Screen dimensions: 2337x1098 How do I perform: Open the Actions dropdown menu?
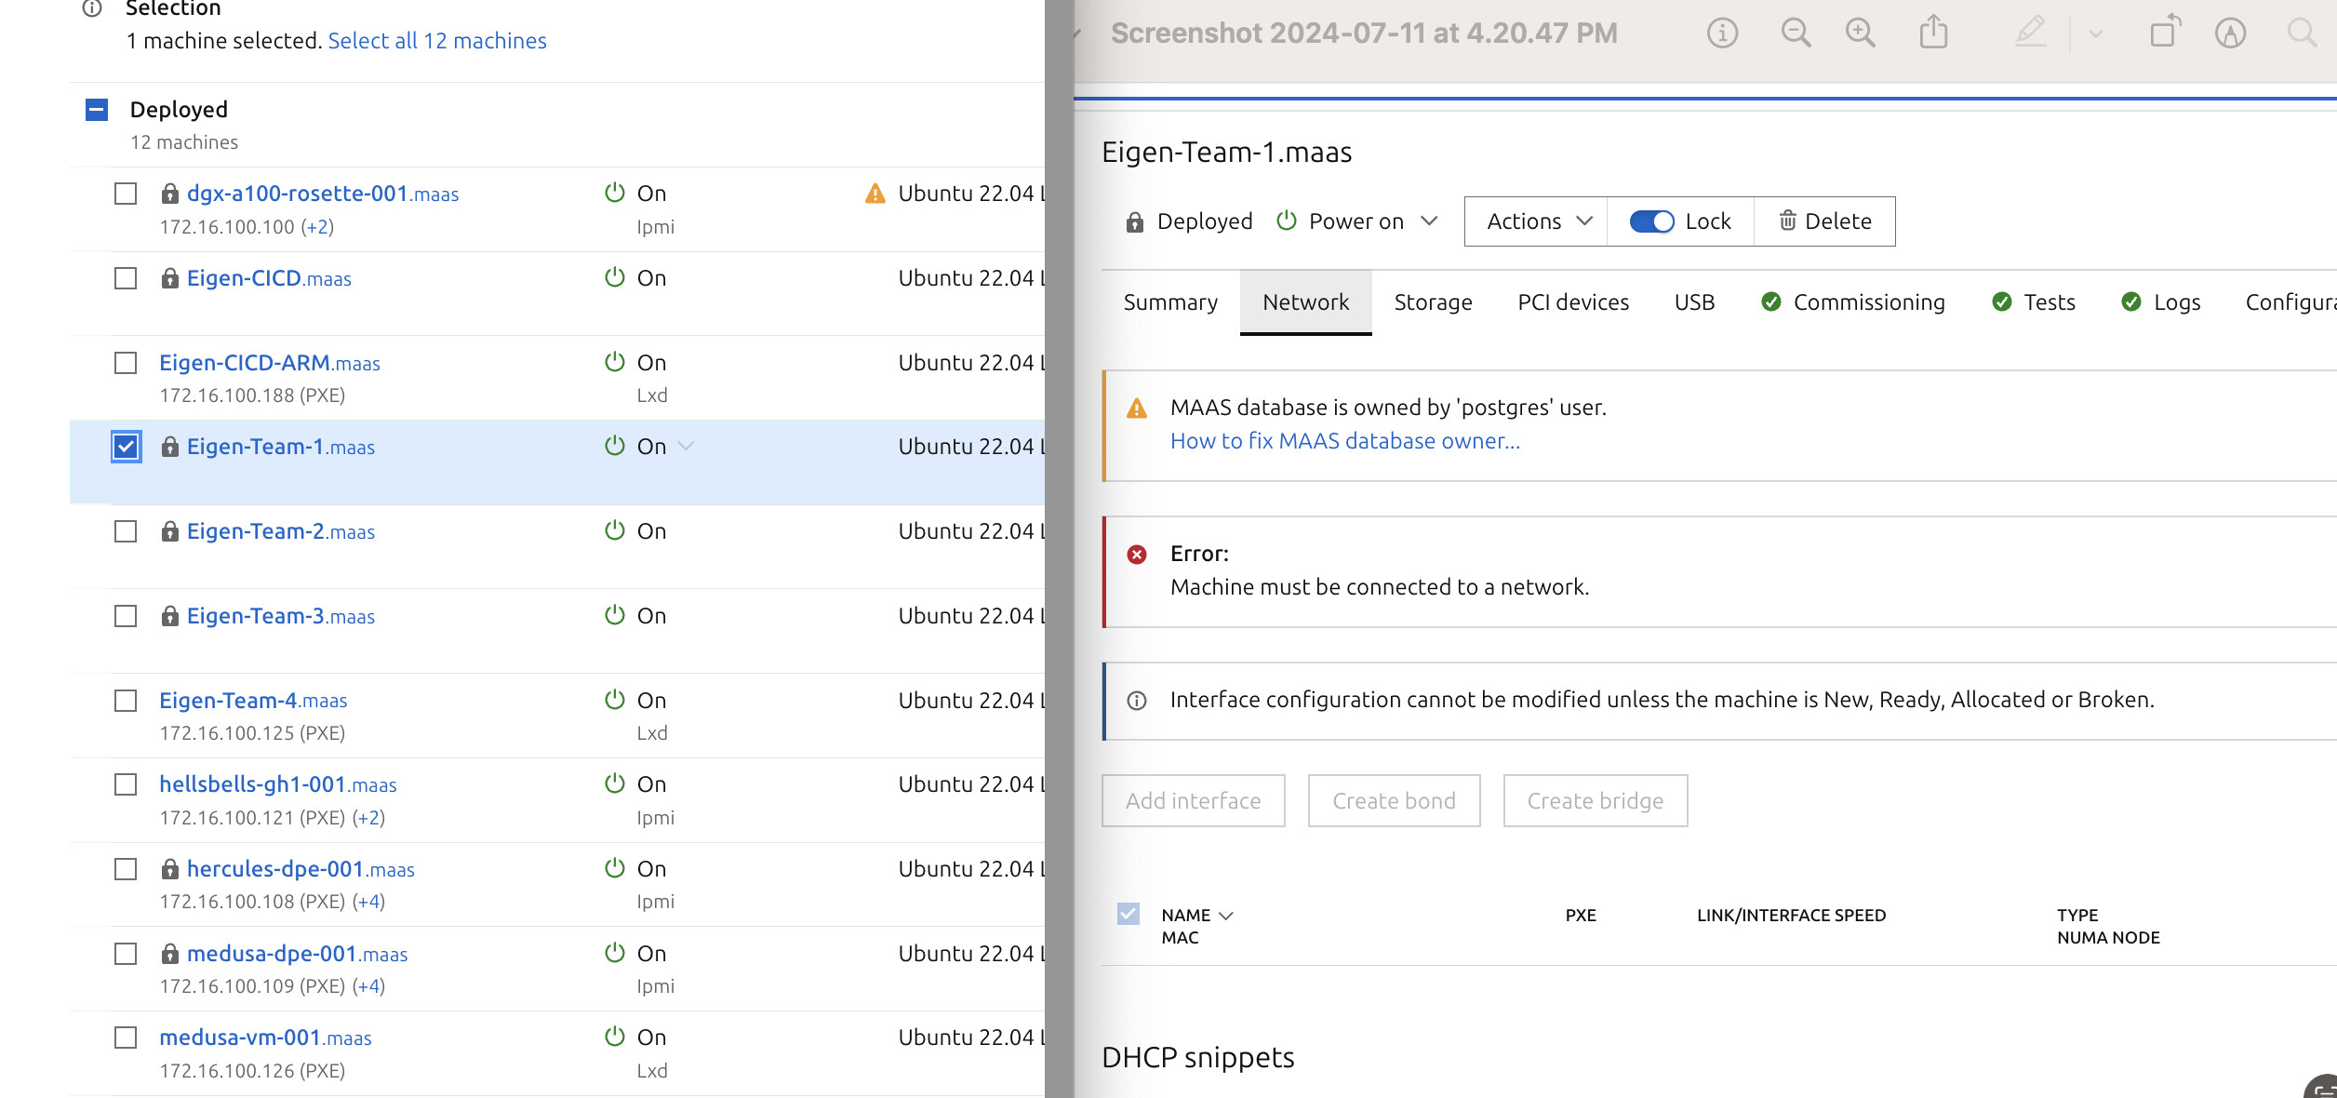(1537, 221)
